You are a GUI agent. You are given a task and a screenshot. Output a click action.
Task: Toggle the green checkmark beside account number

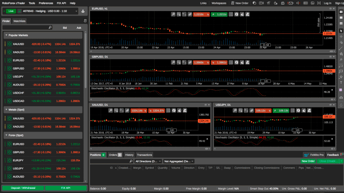click(x=19, y=11)
